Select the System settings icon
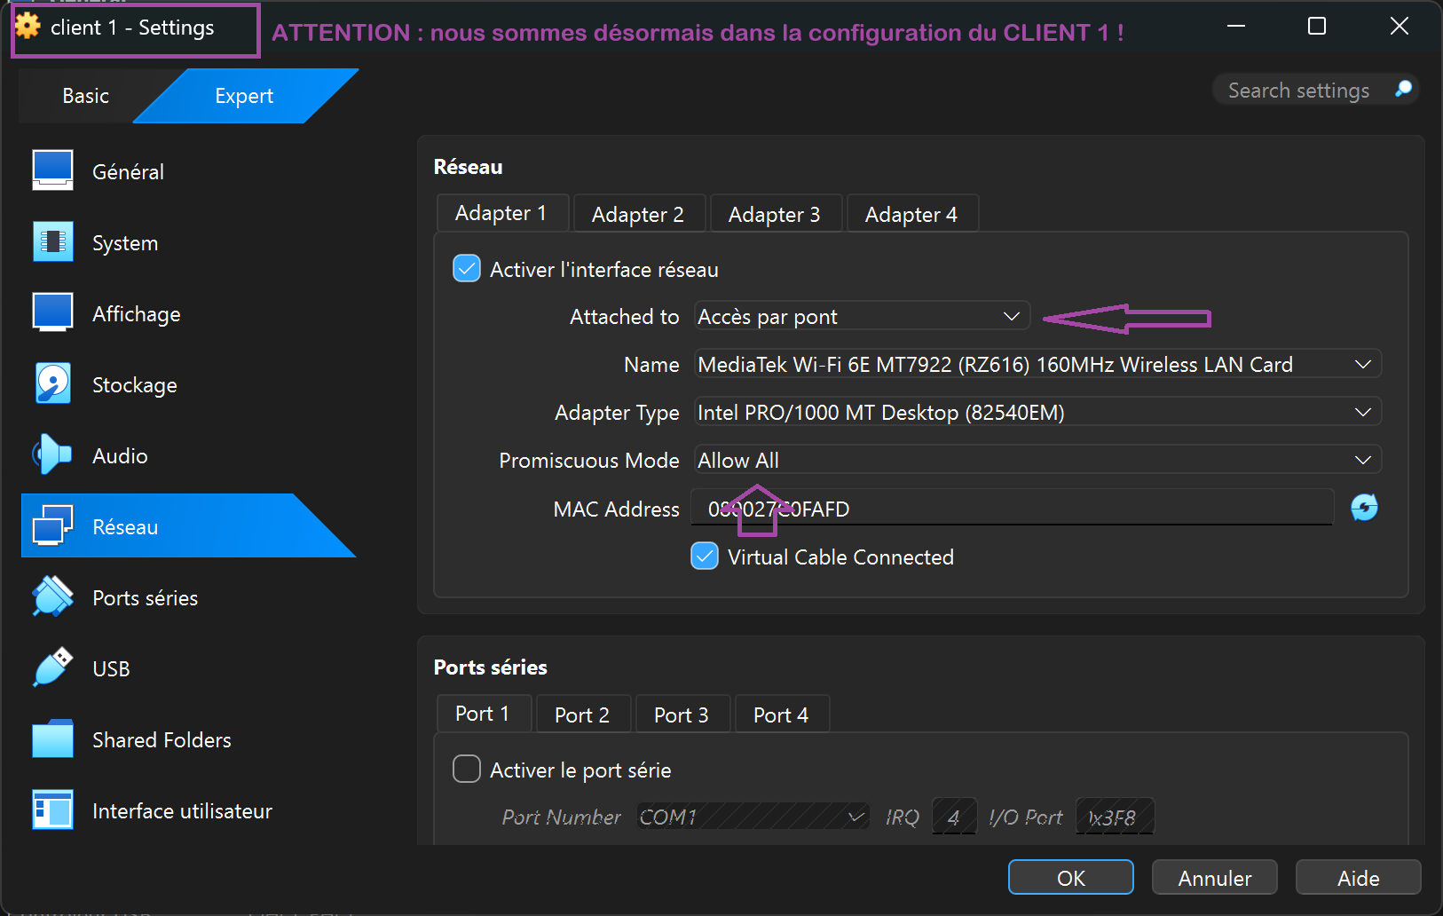 (53, 241)
